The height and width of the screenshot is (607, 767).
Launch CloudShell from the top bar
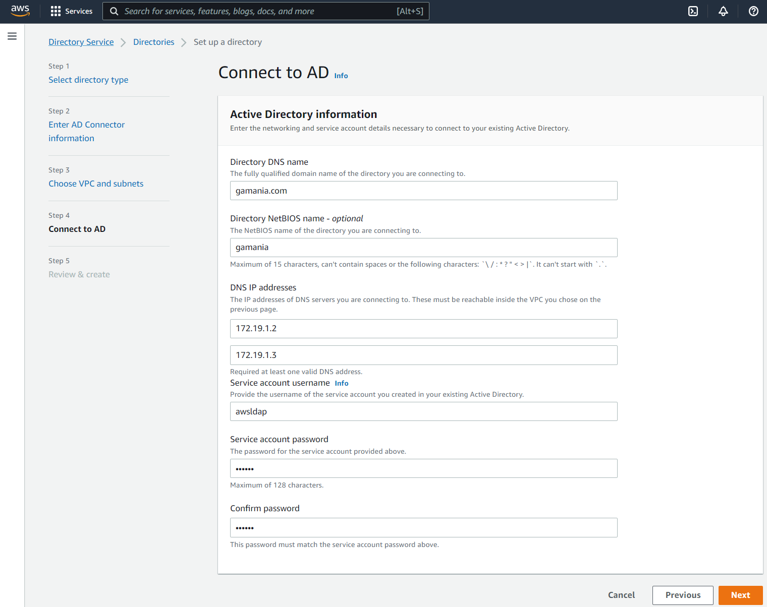point(693,11)
